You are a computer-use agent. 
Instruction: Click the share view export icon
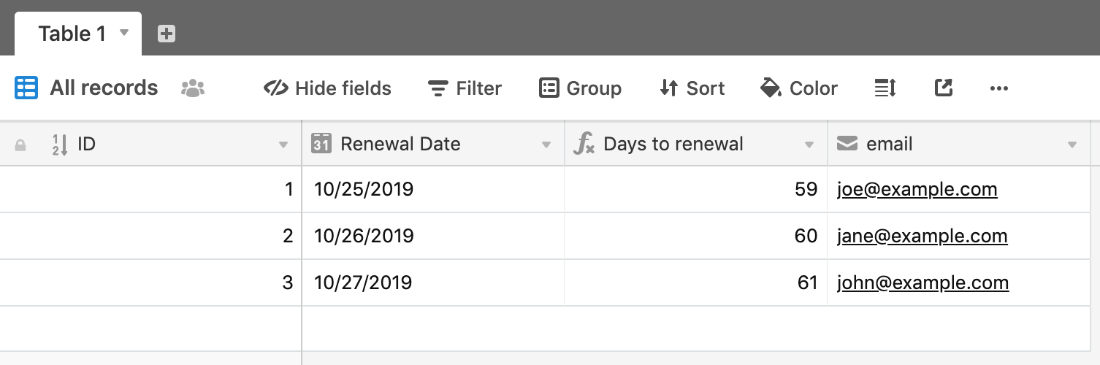(x=944, y=88)
